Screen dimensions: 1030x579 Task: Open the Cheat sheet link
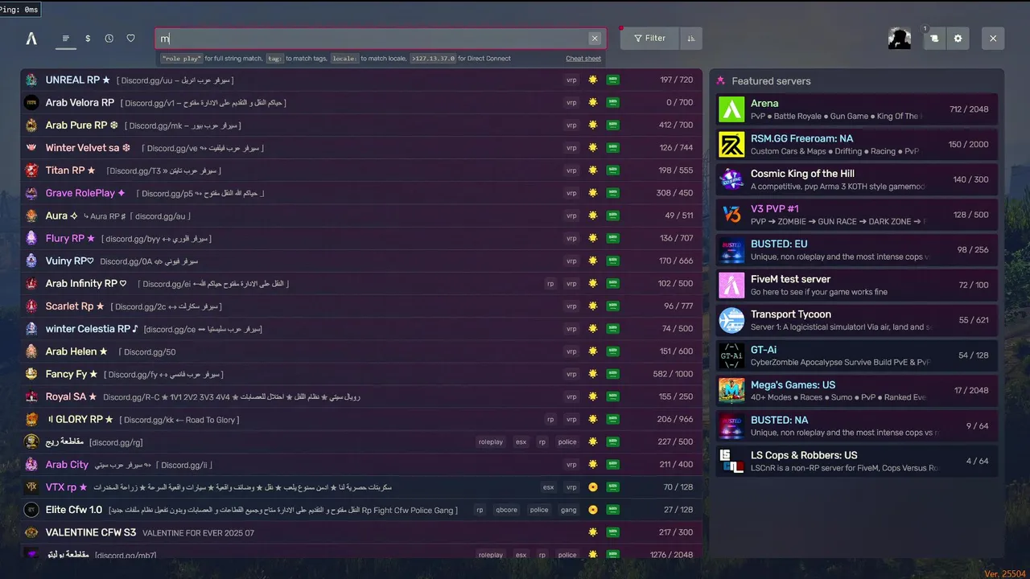[583, 59]
